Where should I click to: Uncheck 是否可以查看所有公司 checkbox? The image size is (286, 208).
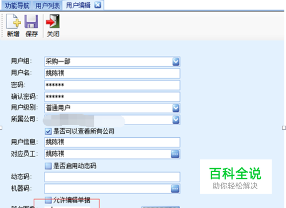49,131
